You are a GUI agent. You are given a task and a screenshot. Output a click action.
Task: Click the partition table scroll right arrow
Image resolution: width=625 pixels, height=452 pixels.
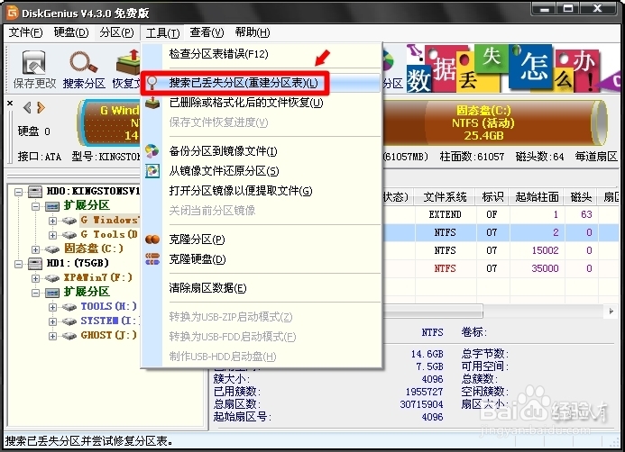tap(611, 312)
